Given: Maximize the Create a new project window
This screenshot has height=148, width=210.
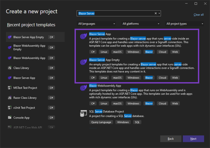Looking at the screenshot, I should coord(196,4).
